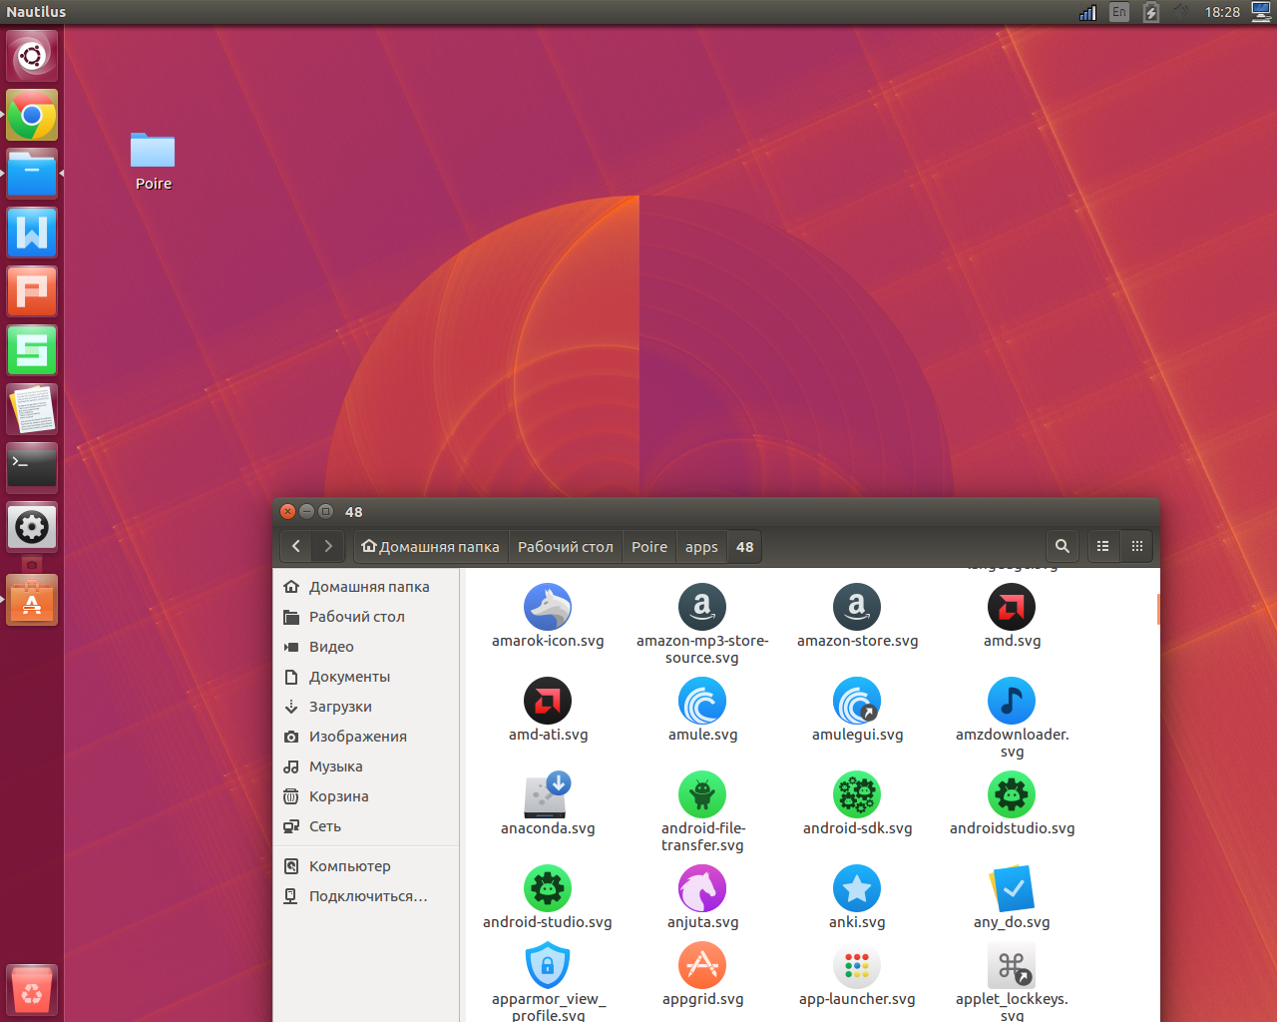
Task: Open Загрузки in sidebar
Action: [366, 707]
